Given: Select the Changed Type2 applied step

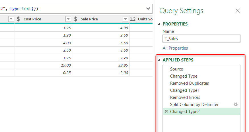Looking at the screenshot, I should click(x=201, y=111).
